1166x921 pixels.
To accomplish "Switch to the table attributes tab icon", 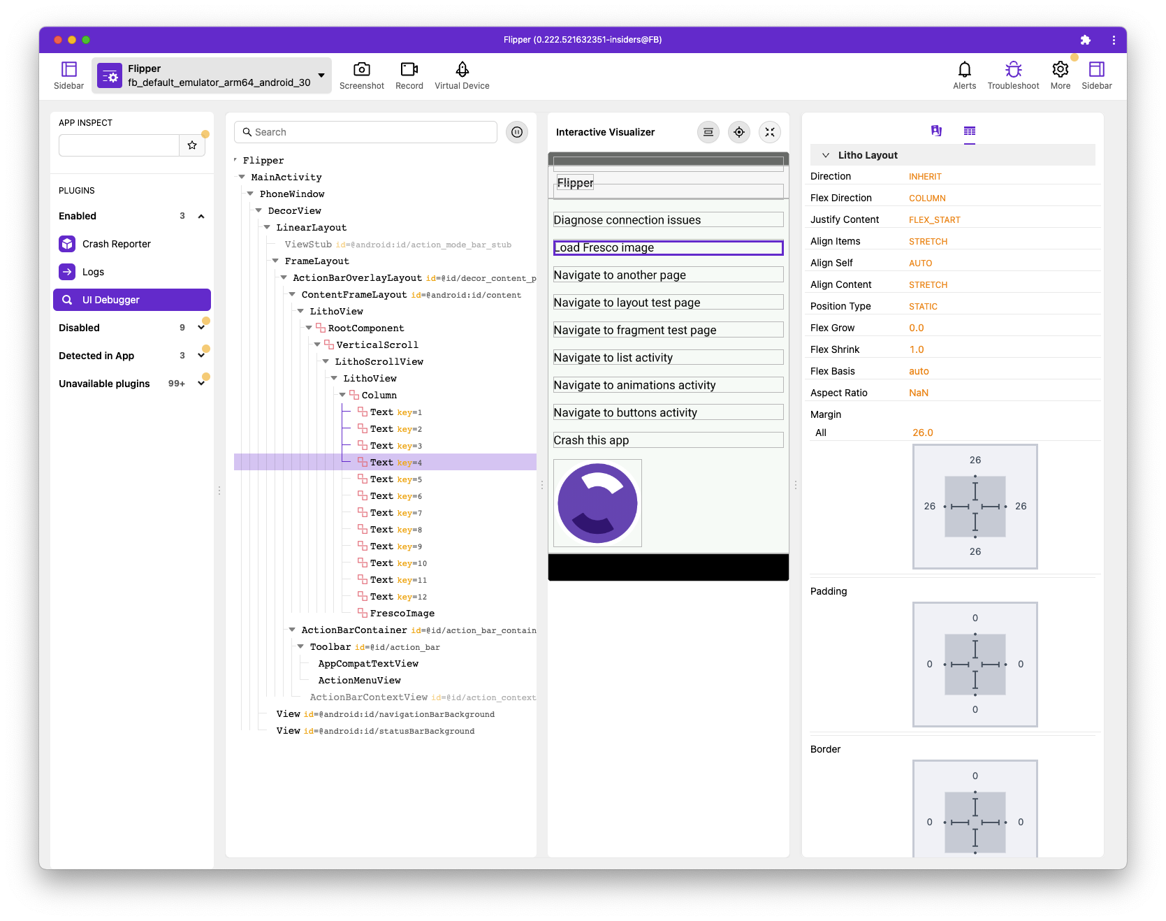I will 970,131.
